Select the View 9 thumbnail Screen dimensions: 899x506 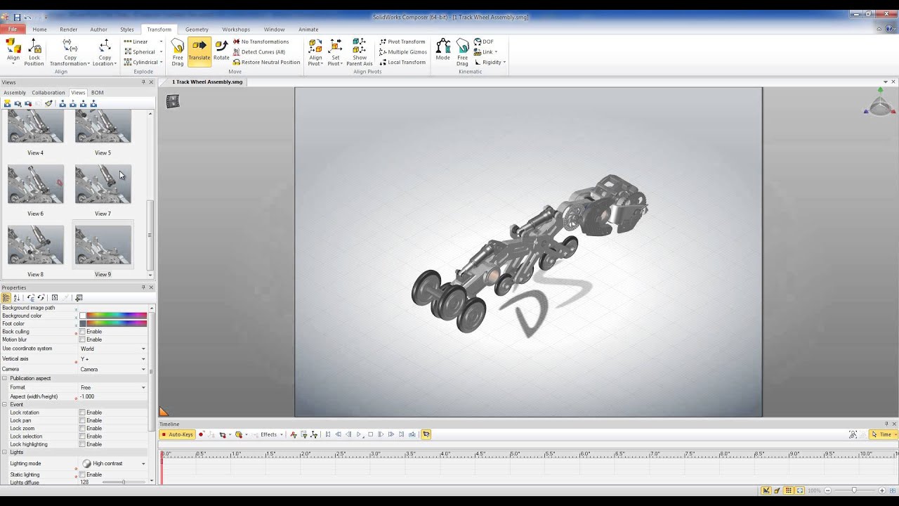(103, 245)
